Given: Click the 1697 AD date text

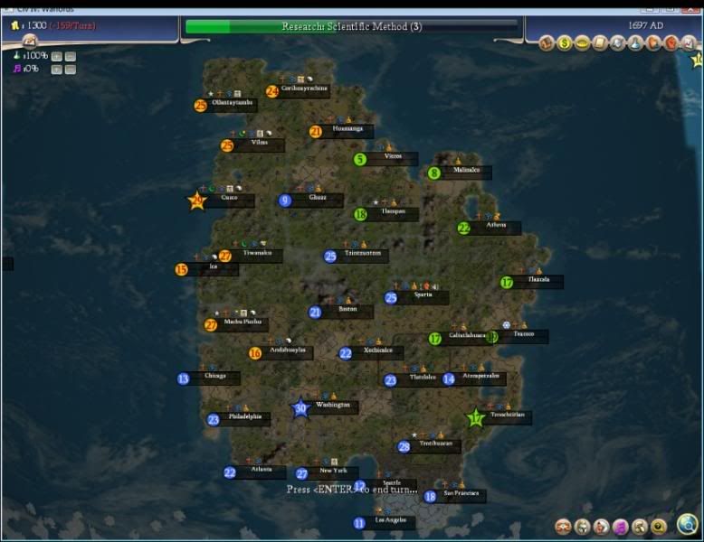Looking at the screenshot, I should 645,25.
